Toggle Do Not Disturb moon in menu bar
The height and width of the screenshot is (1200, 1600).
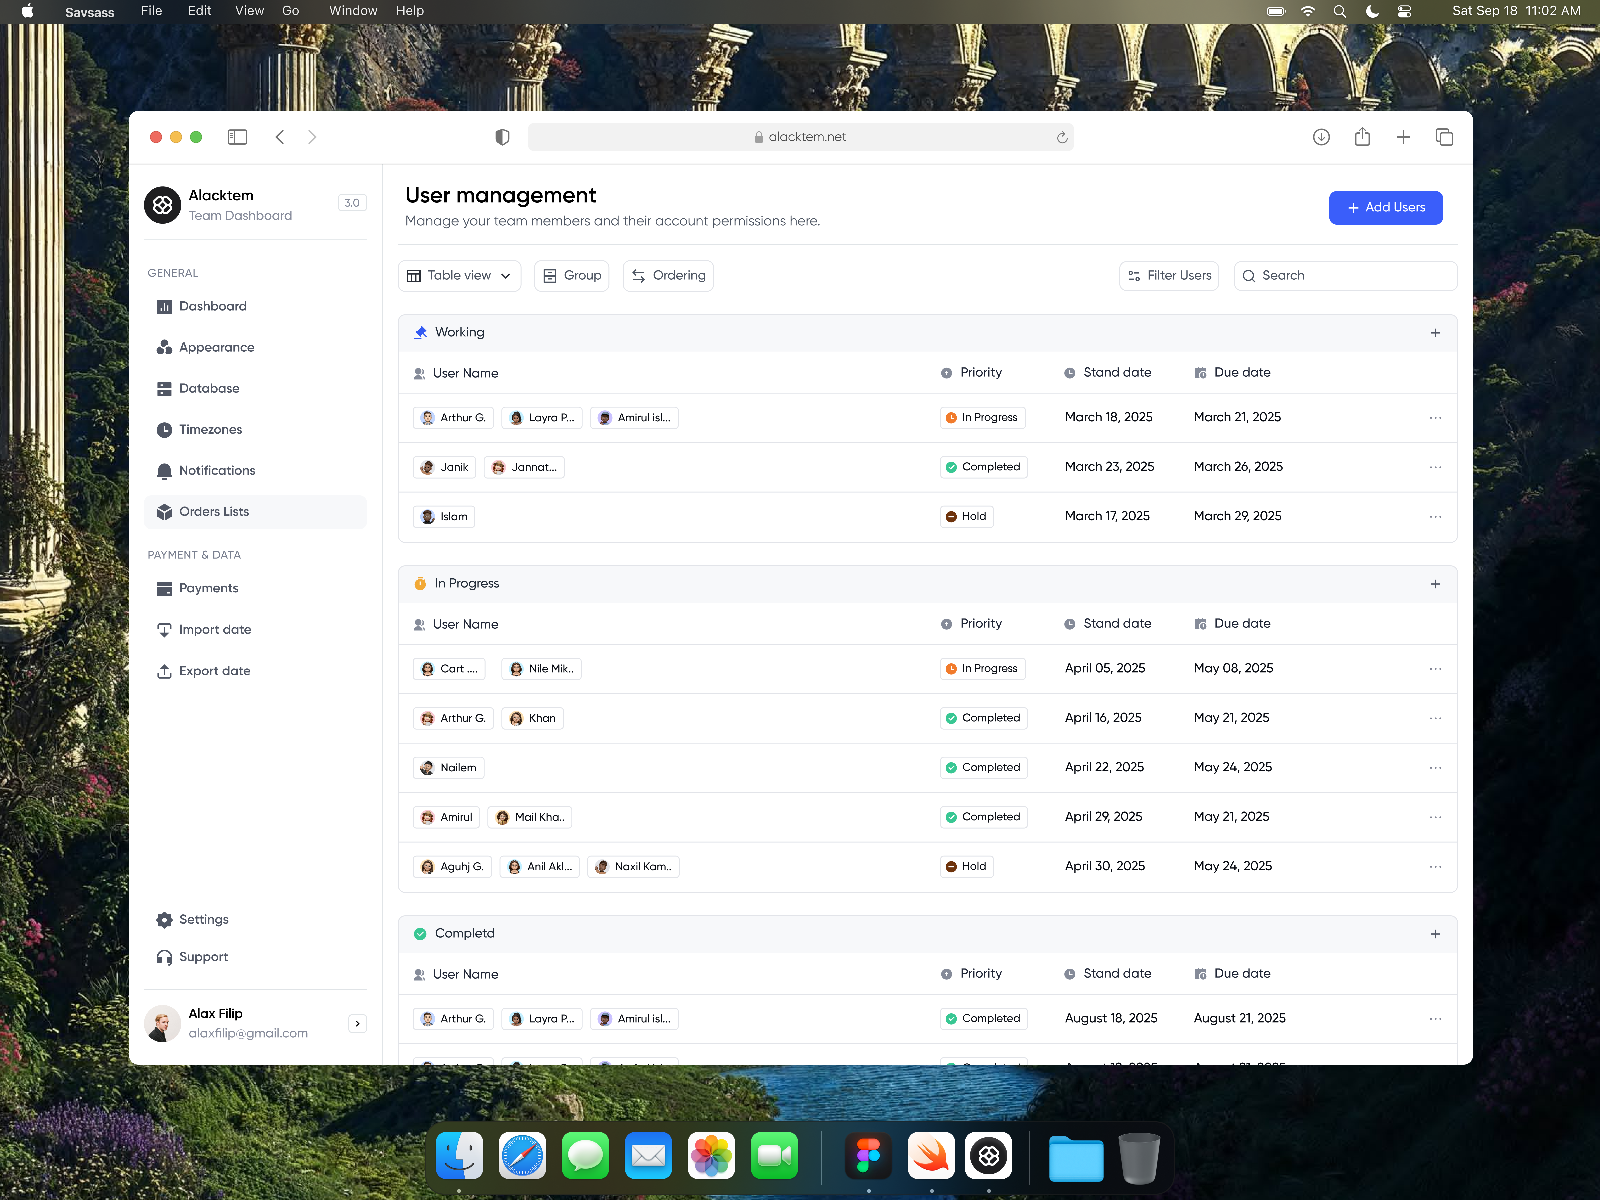tap(1371, 11)
